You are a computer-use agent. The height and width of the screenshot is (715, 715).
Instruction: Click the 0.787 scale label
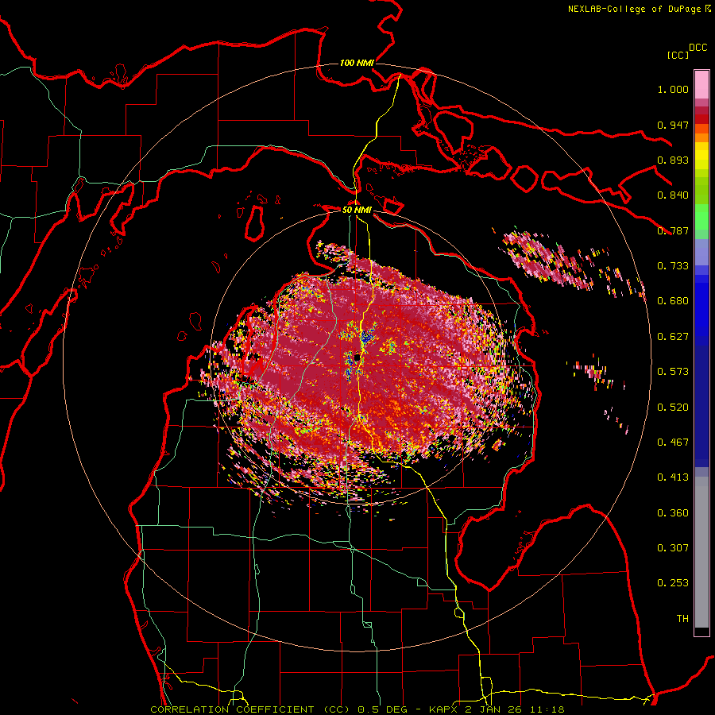pyautogui.click(x=673, y=230)
